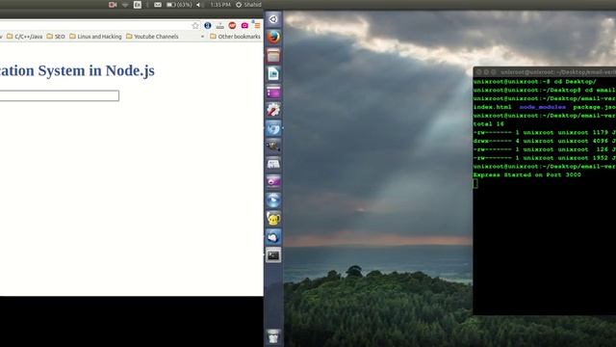
Task: Click the terminal window title bar
Action: [x=545, y=72]
